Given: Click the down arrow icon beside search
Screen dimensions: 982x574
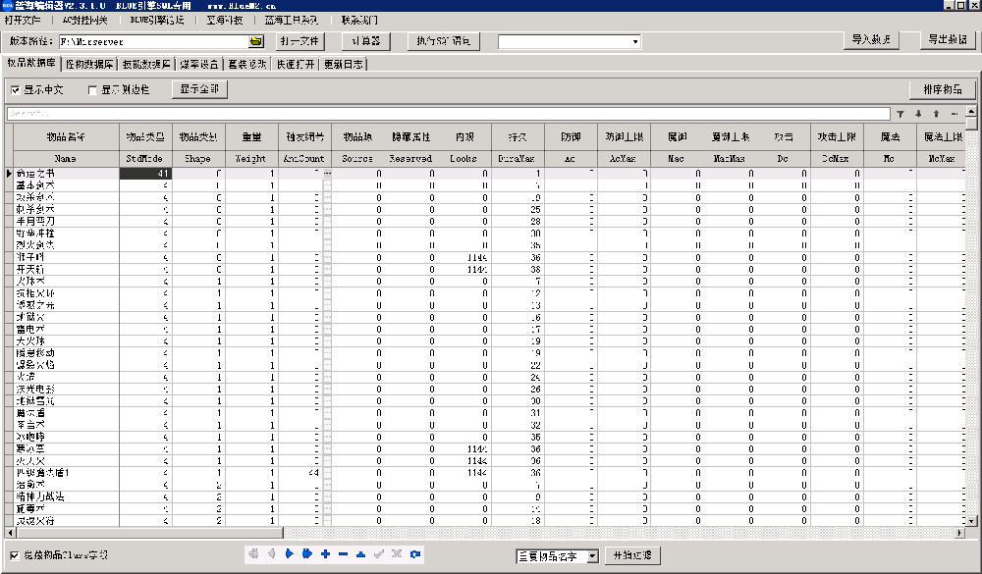Looking at the screenshot, I should click(x=918, y=114).
